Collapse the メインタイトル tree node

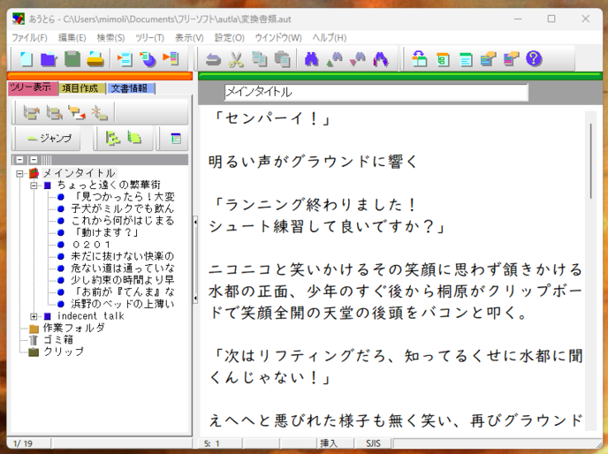pos(19,173)
